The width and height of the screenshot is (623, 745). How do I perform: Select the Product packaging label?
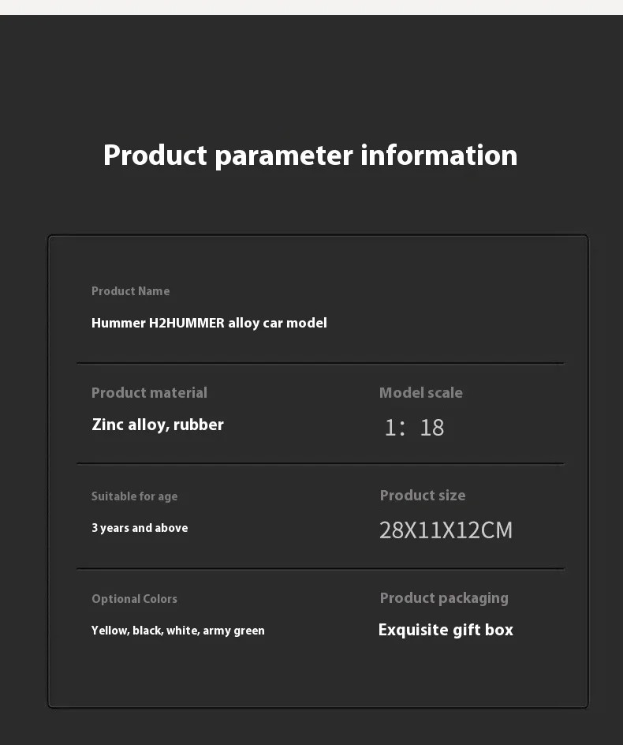click(444, 598)
